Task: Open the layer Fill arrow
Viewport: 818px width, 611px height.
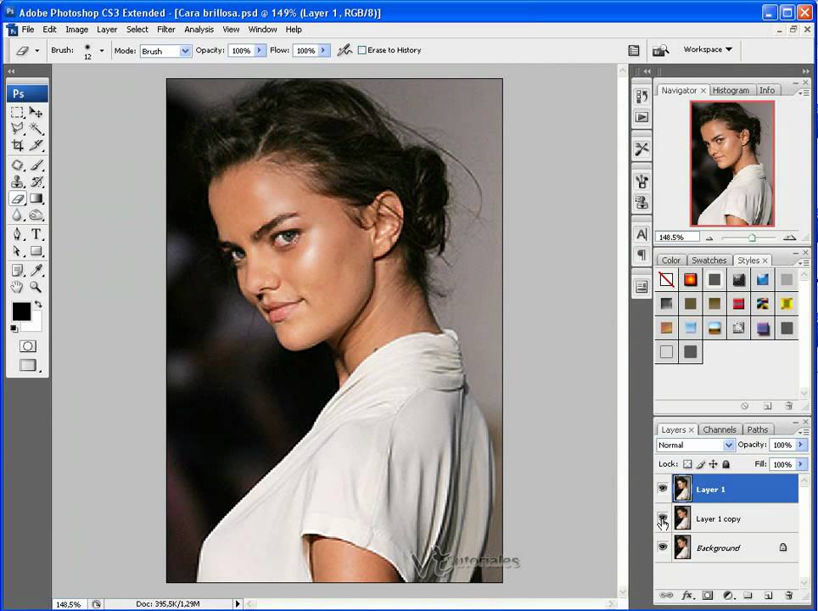Action: coord(801,464)
